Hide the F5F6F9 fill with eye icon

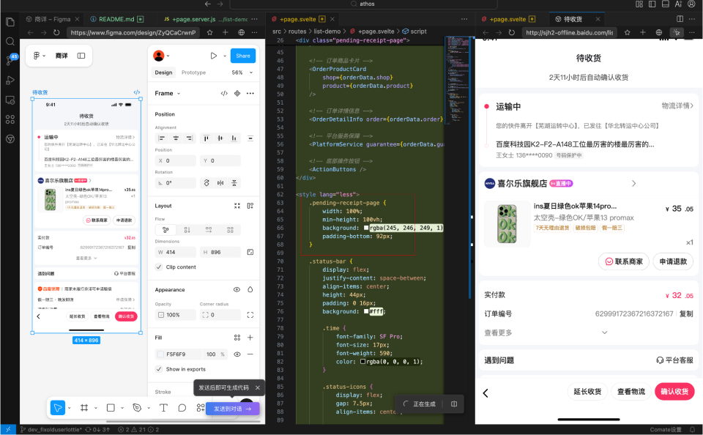click(237, 354)
